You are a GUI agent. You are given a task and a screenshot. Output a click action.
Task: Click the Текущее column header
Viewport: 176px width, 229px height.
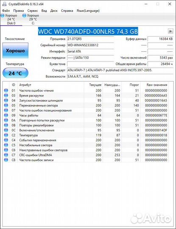tap(93, 85)
